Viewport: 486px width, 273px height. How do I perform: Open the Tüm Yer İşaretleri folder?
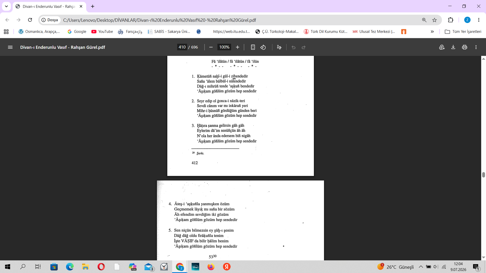[463, 32]
